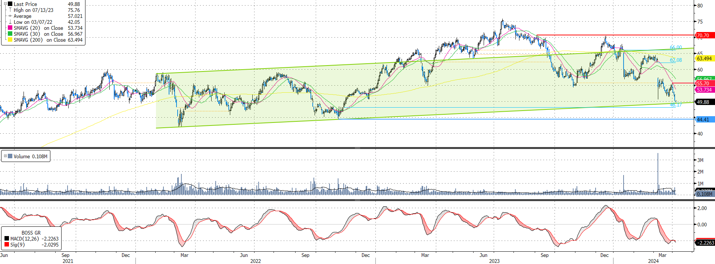Collapse the Last Price legend tree
Viewport: 715px width, 264px height.
[5, 4]
